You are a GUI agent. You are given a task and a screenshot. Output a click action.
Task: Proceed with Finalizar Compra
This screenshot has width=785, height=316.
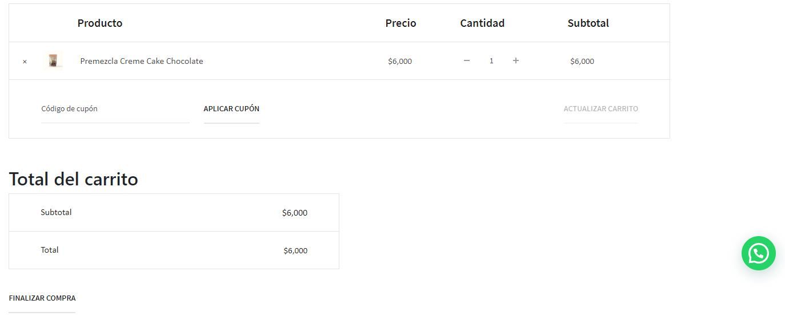(x=42, y=298)
